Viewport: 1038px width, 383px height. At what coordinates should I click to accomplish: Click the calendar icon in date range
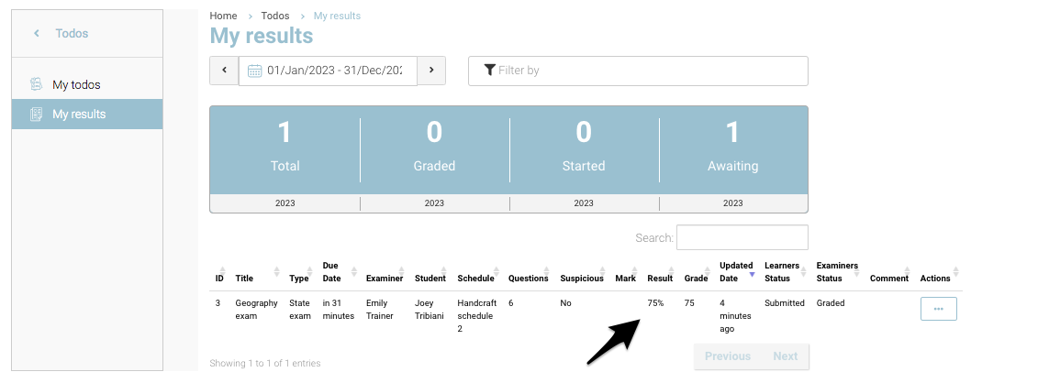(254, 71)
